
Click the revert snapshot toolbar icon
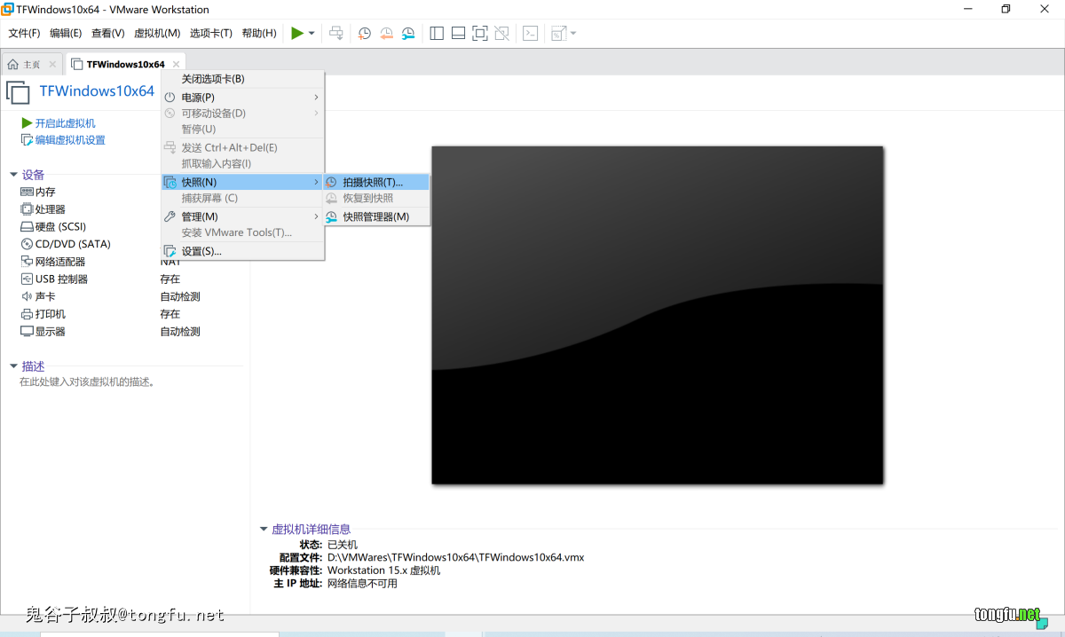[386, 34]
